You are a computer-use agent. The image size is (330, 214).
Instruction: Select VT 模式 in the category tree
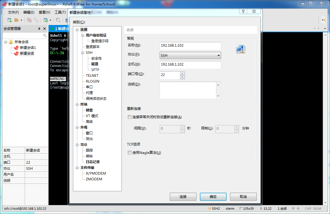[92, 116]
